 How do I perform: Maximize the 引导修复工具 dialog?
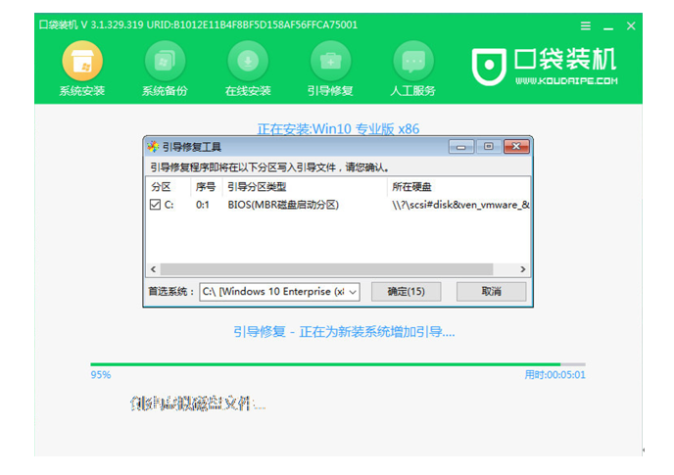coord(489,147)
